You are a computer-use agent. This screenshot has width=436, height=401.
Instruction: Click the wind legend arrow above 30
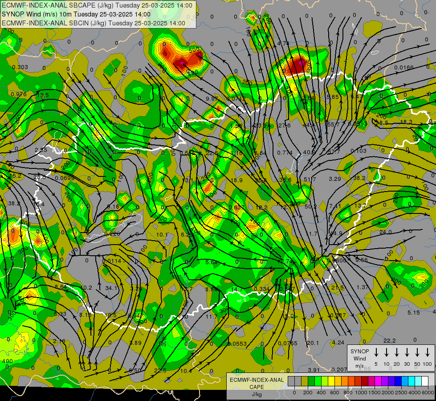pyautogui.click(x=407, y=352)
